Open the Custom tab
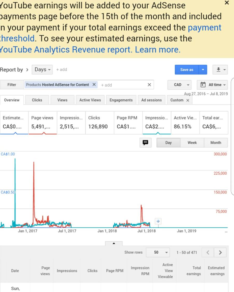 click(177, 100)
